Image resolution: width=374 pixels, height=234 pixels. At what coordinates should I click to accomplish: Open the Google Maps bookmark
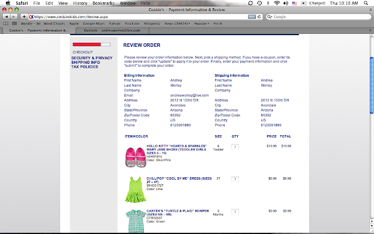[x=94, y=23]
